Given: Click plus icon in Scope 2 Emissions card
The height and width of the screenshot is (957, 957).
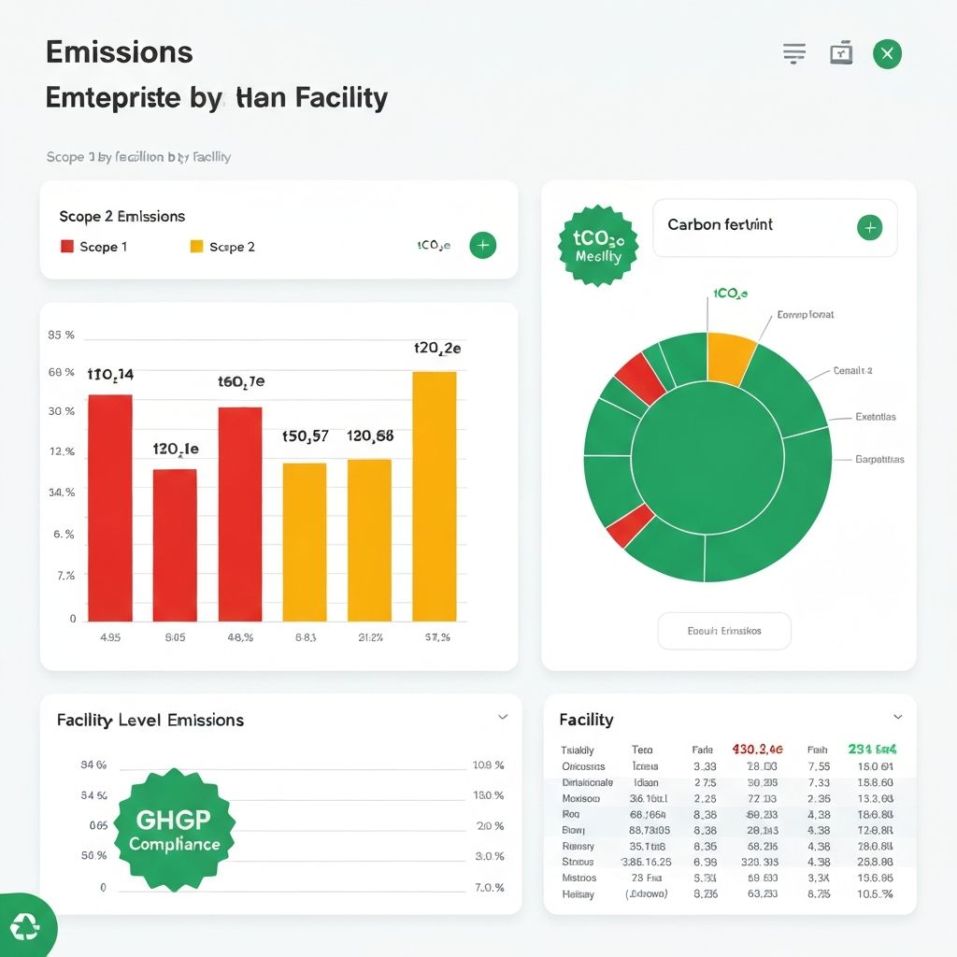Looking at the screenshot, I should pyautogui.click(x=482, y=246).
